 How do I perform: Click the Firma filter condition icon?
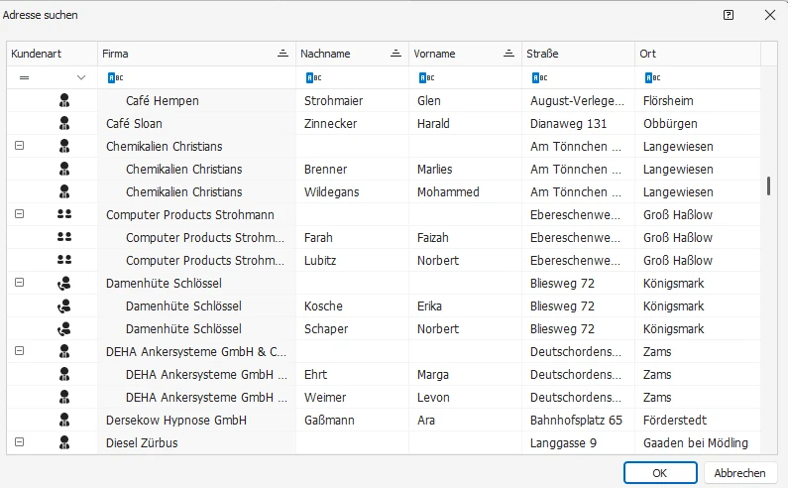(x=116, y=77)
